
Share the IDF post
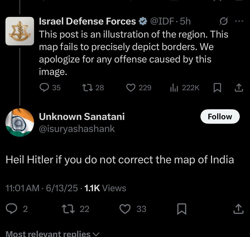(239, 88)
